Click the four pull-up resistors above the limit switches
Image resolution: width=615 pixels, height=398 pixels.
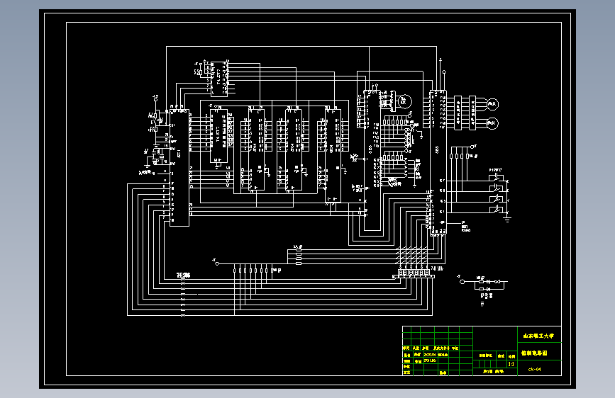click(x=459, y=156)
